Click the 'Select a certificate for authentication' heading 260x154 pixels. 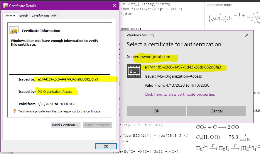[174, 44]
